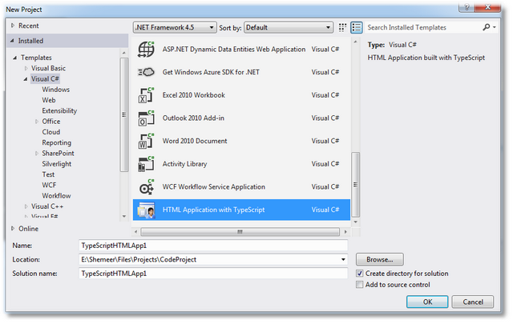Click the Excel 2010 Workbook icon

tap(146, 95)
